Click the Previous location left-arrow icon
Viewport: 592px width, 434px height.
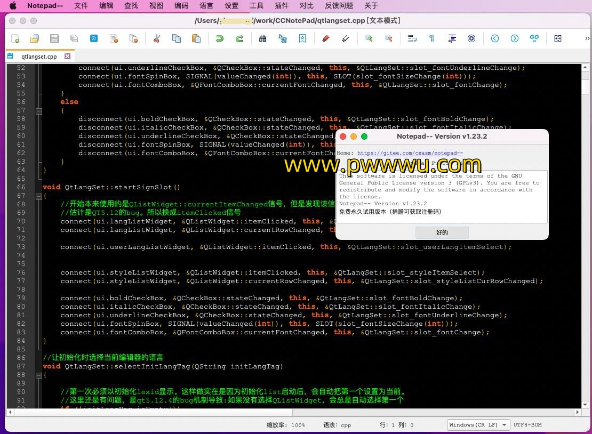[x=494, y=38]
